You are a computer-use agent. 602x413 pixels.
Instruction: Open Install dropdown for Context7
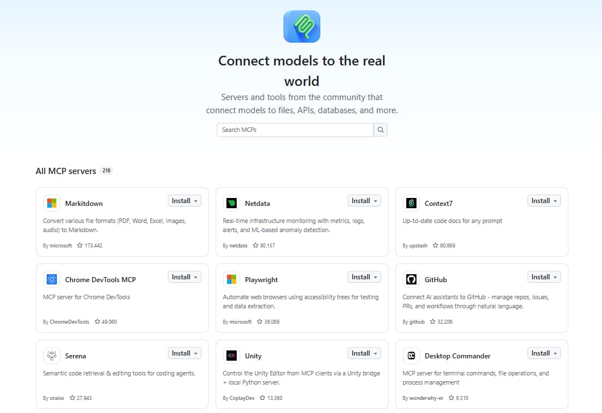[544, 201]
